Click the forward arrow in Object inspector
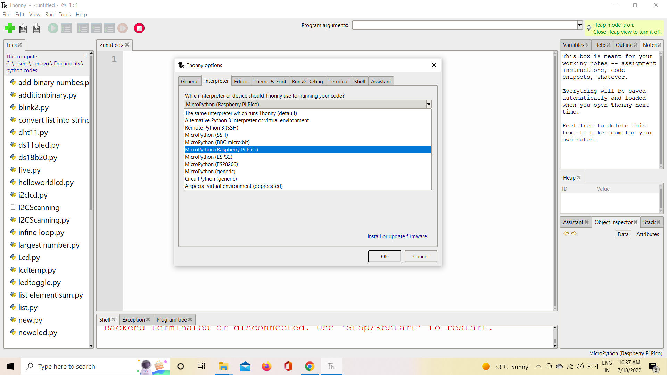 pos(574,234)
